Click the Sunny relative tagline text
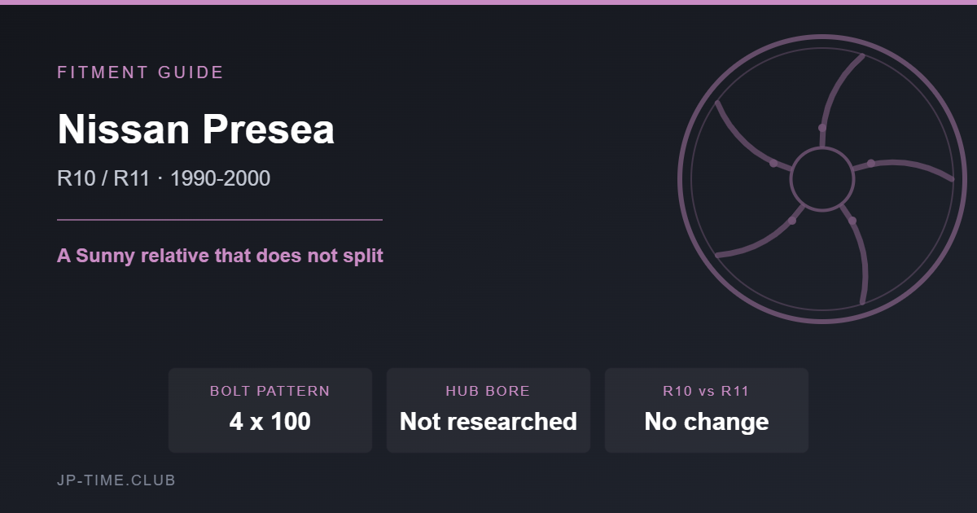 pyautogui.click(x=220, y=256)
